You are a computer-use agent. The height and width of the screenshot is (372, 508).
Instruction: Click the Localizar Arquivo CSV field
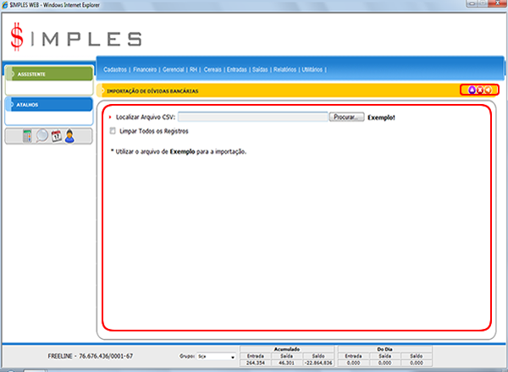(x=251, y=118)
